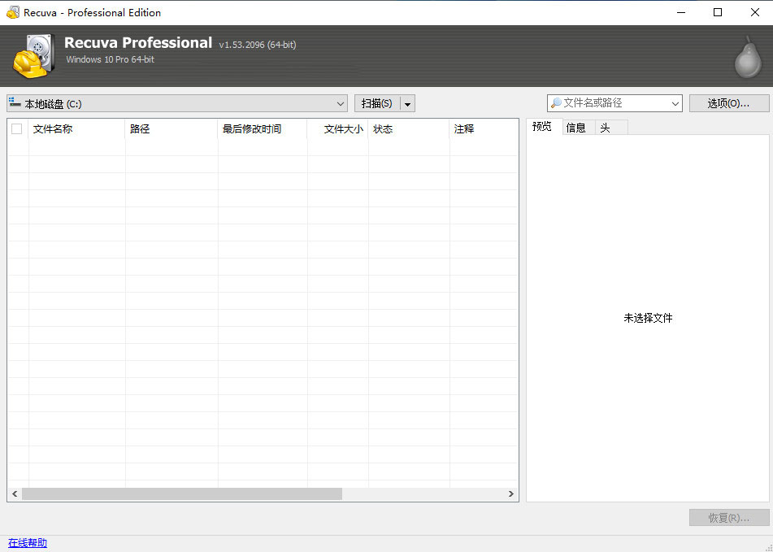This screenshot has height=552, width=773.
Task: Click the 恢复(R)... recover button
Action: (728, 518)
